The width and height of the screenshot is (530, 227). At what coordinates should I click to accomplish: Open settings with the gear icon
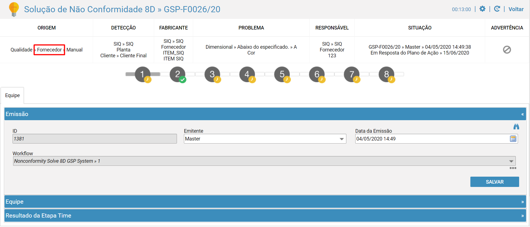pyautogui.click(x=482, y=9)
